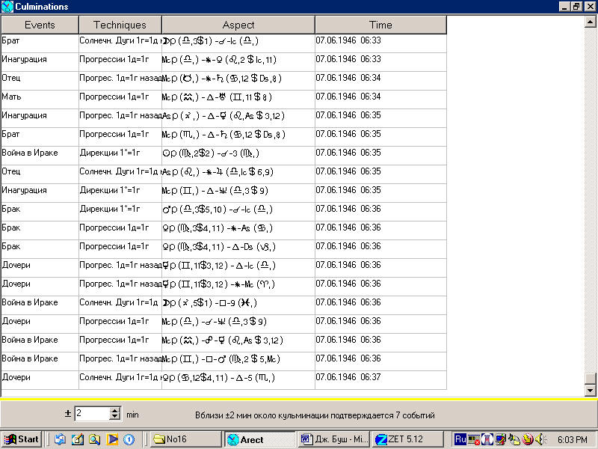Click the Arect taskbar button
598x449 pixels.
(x=259, y=439)
